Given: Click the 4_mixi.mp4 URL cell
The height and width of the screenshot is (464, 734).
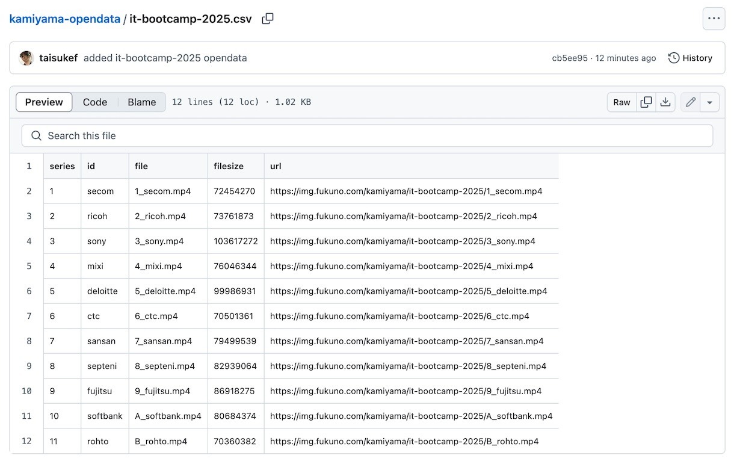Looking at the screenshot, I should click(x=412, y=266).
